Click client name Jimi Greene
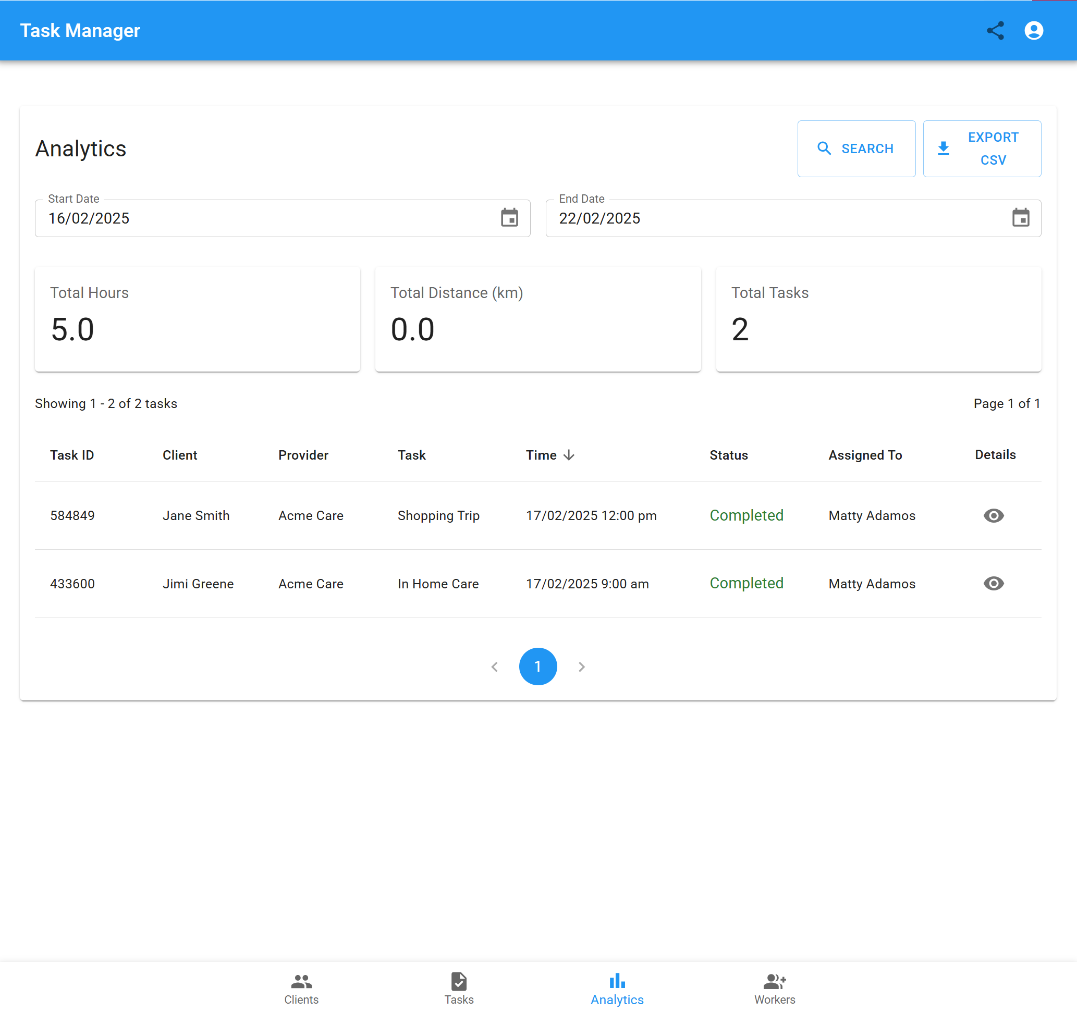The width and height of the screenshot is (1077, 1012). pyautogui.click(x=198, y=584)
